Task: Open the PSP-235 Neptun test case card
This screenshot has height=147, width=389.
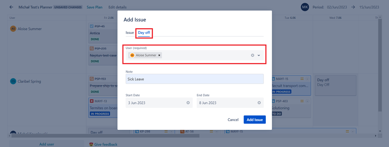Action: click(103, 55)
